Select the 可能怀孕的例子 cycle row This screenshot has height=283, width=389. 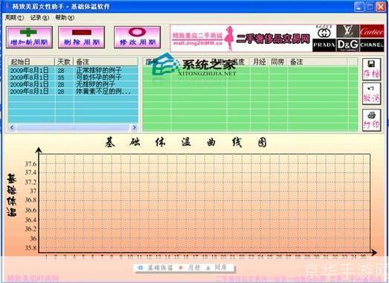tap(73, 77)
